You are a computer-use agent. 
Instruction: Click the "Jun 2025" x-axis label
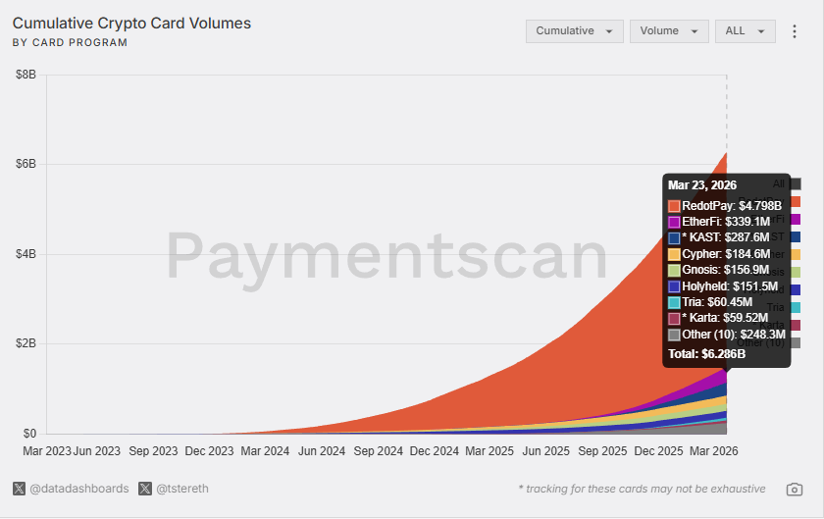(x=545, y=451)
